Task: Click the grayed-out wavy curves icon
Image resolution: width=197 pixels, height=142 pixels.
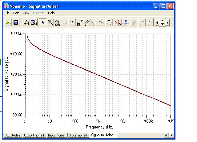Action: (x=134, y=22)
